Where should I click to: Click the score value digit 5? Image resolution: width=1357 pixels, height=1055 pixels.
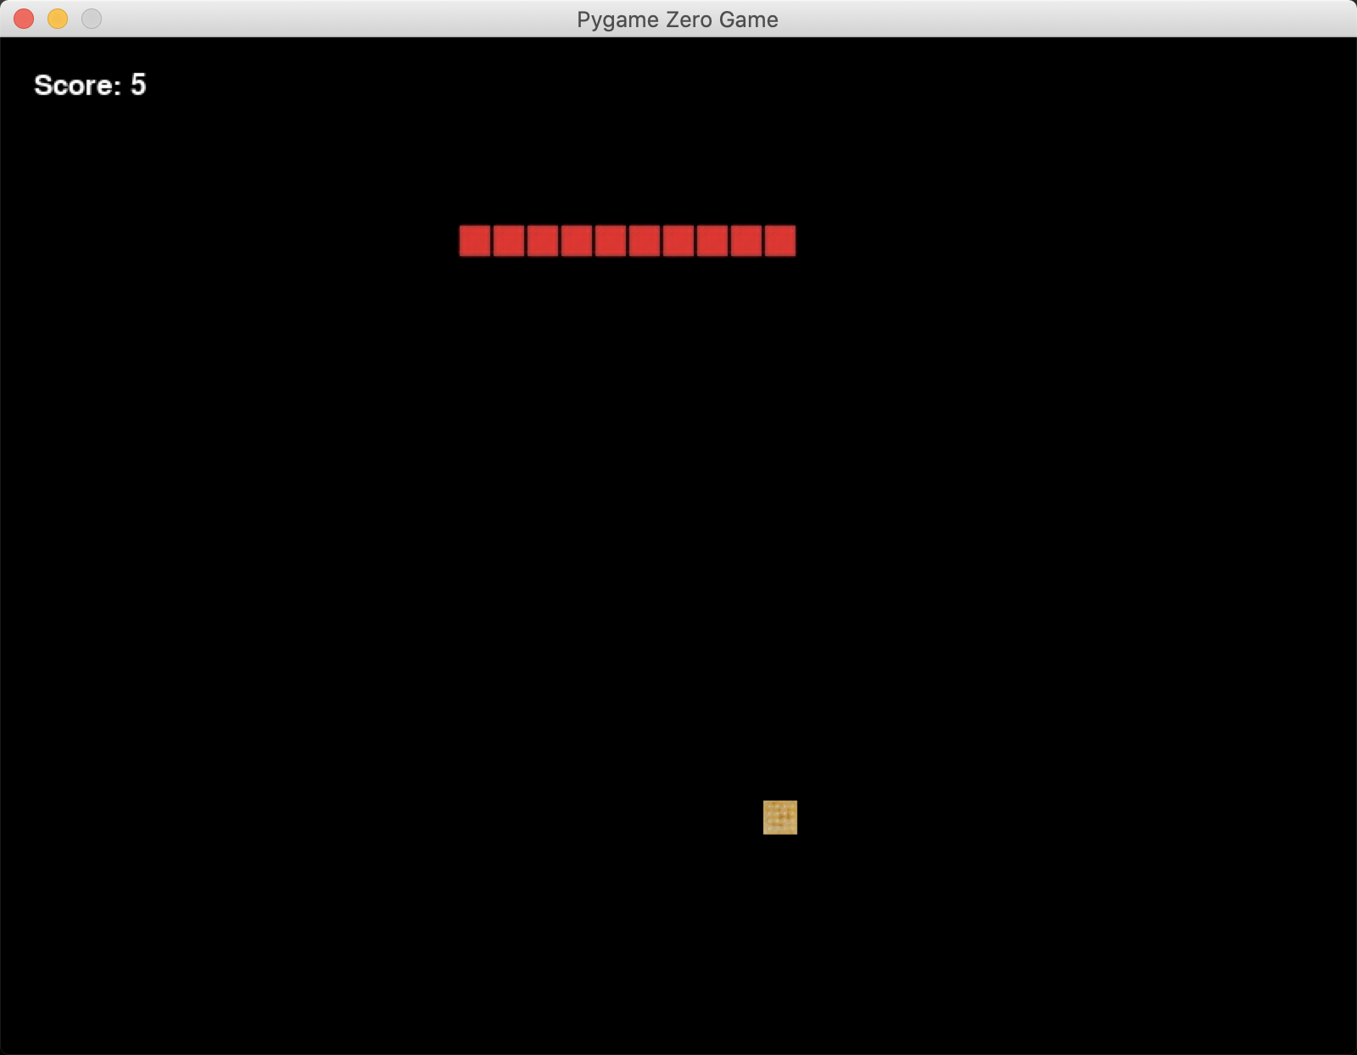click(x=138, y=85)
